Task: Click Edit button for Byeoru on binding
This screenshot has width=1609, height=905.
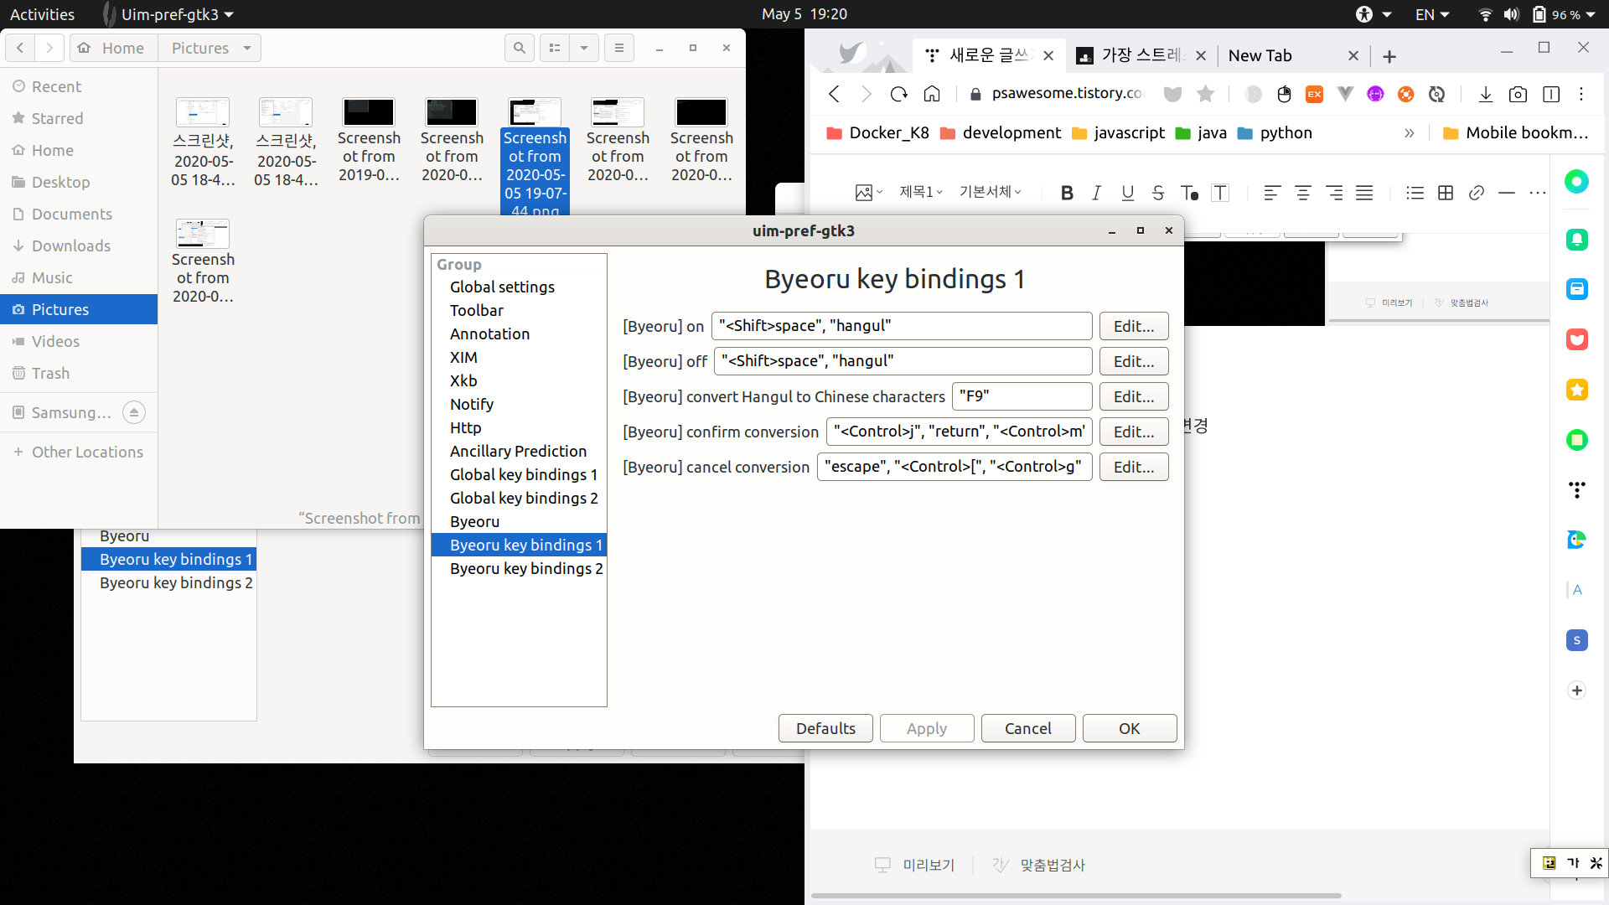Action: pos(1133,326)
